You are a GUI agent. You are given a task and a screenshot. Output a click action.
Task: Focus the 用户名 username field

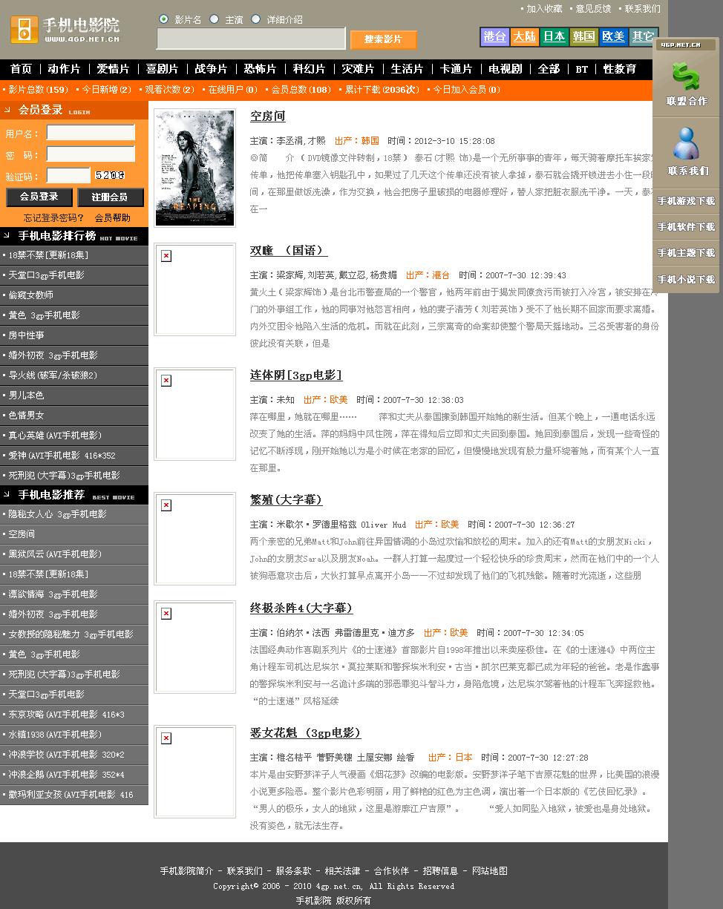pos(91,133)
